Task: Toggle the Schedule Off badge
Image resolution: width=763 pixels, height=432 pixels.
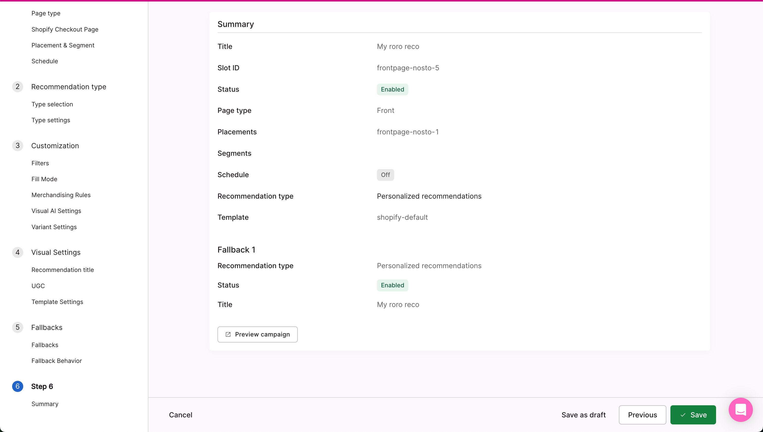Action: pyautogui.click(x=385, y=175)
